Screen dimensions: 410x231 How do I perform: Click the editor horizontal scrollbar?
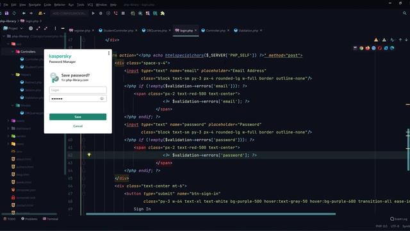click(211, 214)
